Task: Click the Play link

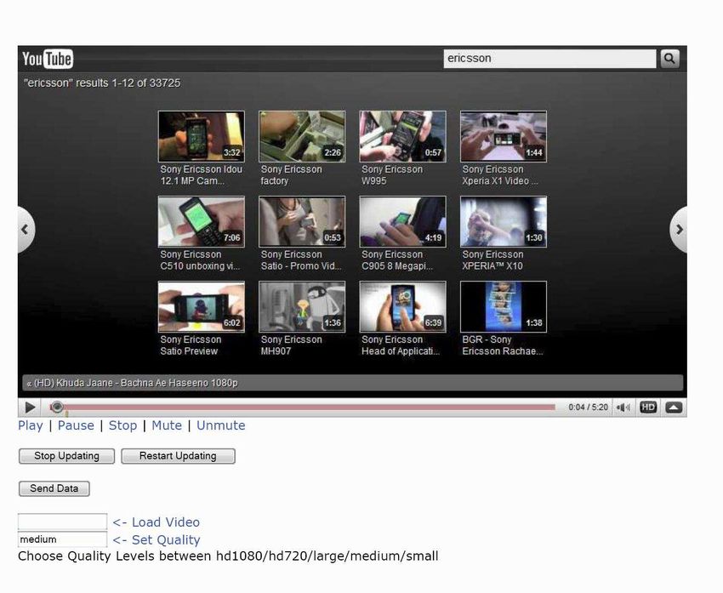Action: click(31, 425)
